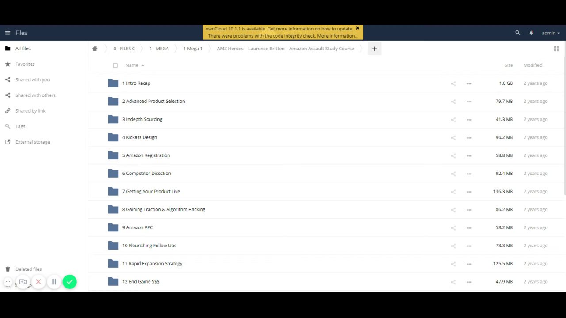Open more actions for 6 Competitor Disection
566x318 pixels.
tap(469, 174)
